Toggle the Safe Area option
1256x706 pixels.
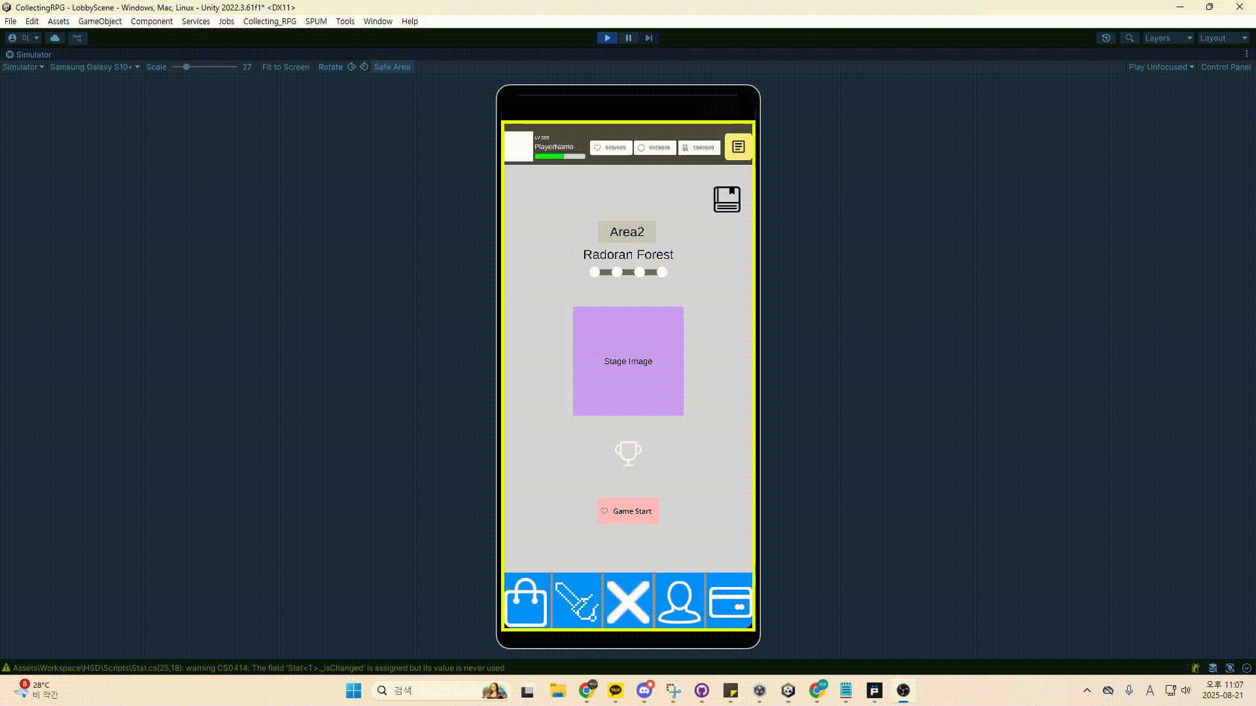pyautogui.click(x=392, y=67)
